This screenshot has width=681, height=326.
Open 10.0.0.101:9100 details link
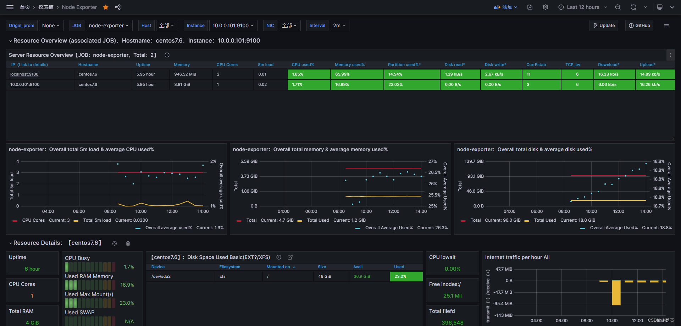[x=25, y=84]
